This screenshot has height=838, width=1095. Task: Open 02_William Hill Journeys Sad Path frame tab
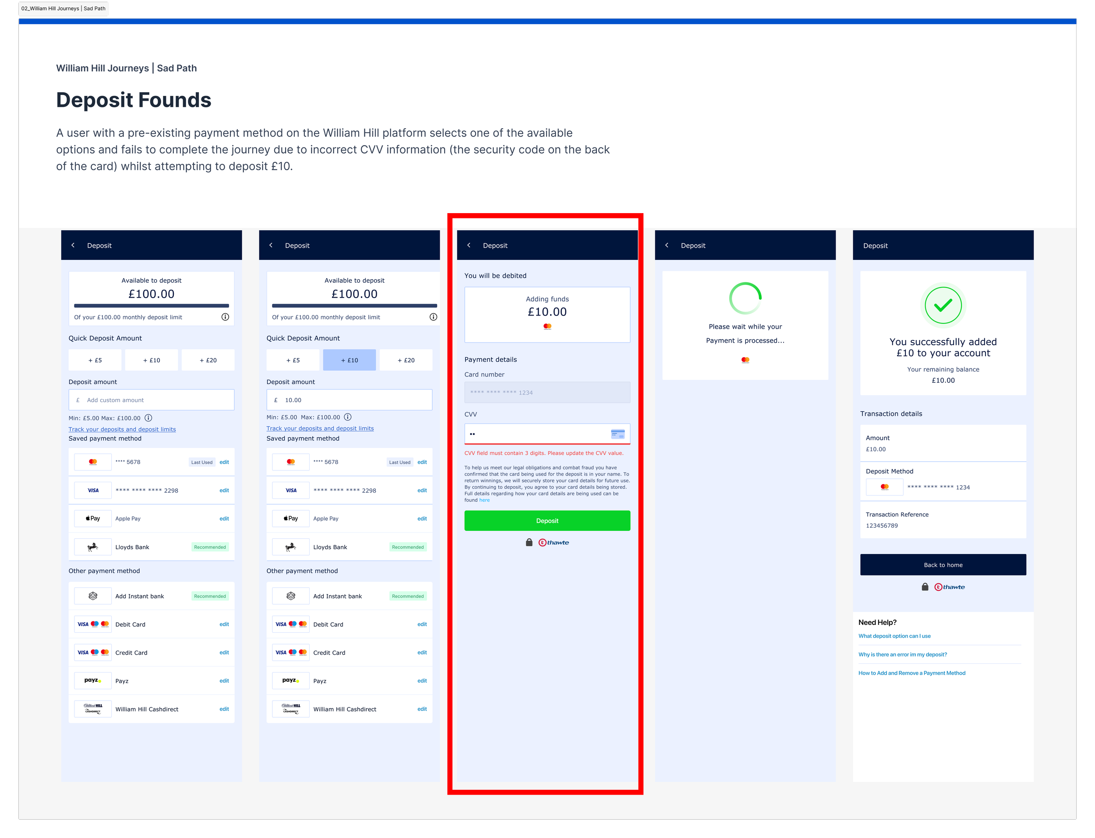(64, 8)
